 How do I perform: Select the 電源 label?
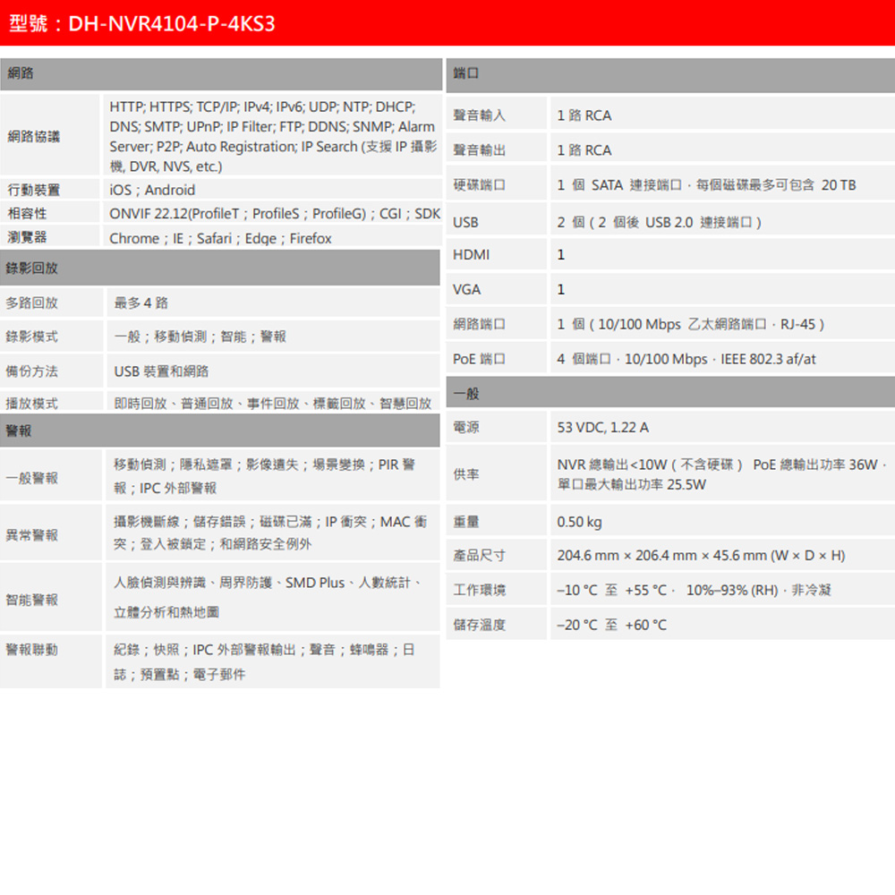tap(466, 428)
